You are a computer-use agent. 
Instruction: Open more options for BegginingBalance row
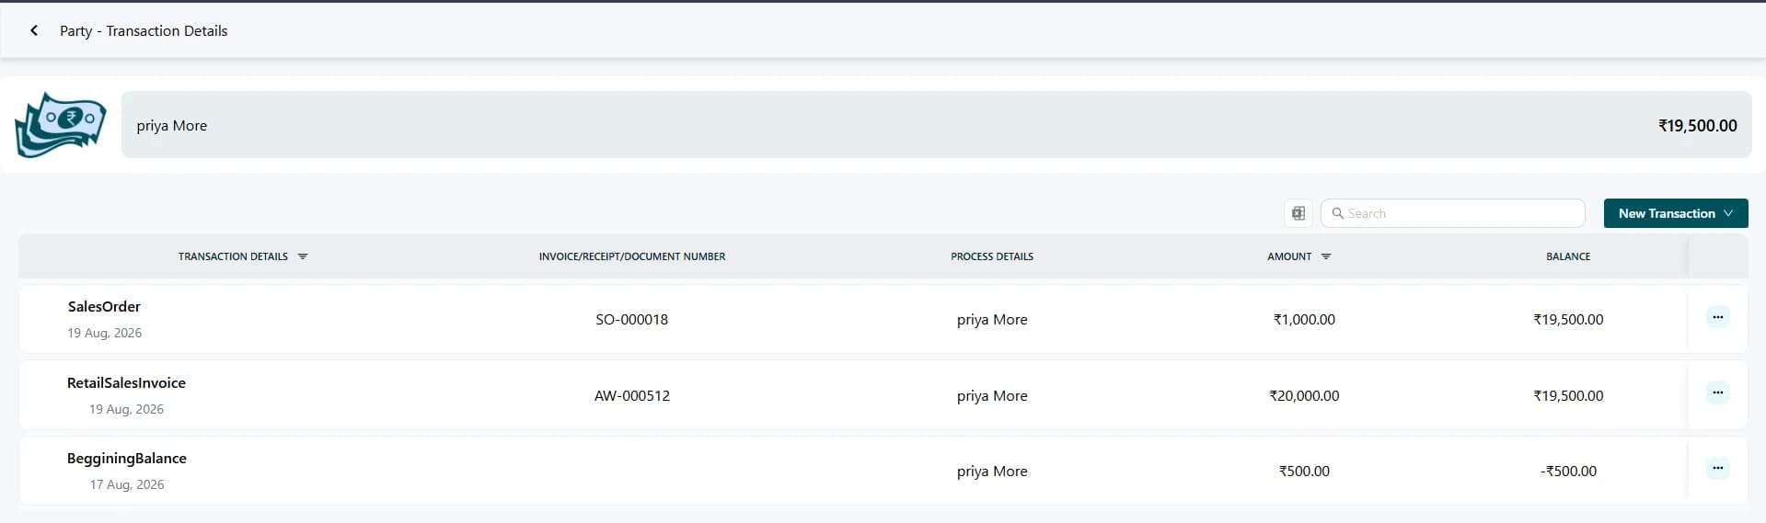(x=1717, y=469)
